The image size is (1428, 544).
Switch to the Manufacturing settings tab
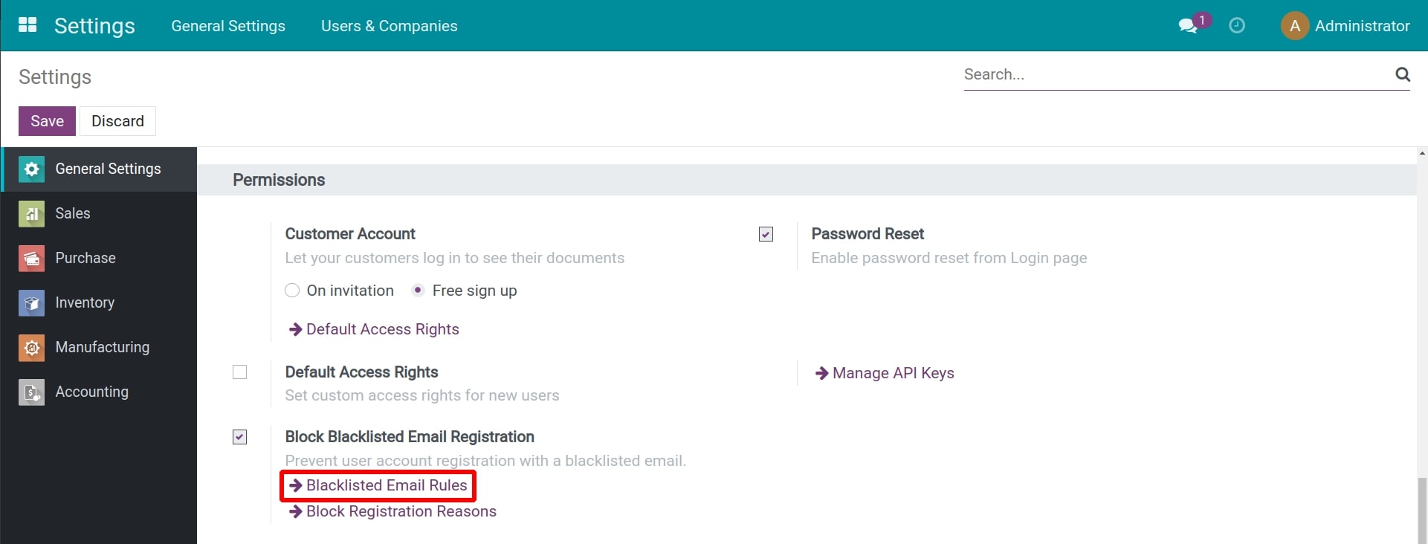point(99,347)
